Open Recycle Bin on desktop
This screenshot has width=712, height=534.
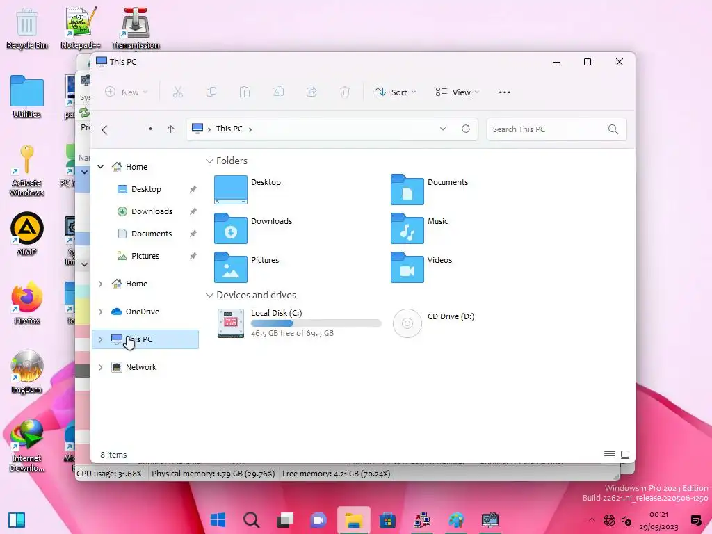27,28
